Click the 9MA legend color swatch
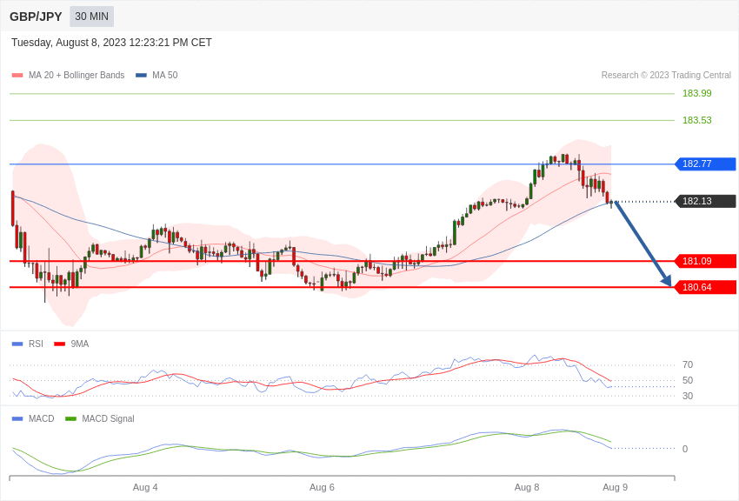The image size is (739, 501). point(60,344)
